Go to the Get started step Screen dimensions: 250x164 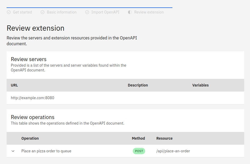pyautogui.click(x=22, y=12)
